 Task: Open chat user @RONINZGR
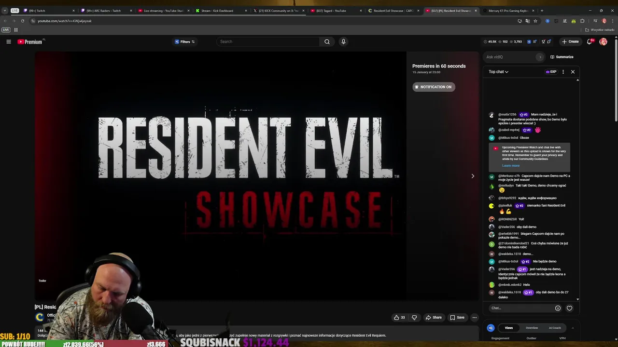point(507,219)
